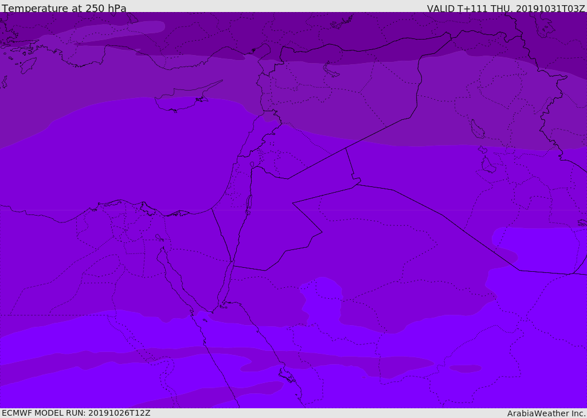
Task: Click the 'ECMWF MODEL RUN: 20191026T12Z' text
Action: coord(76,413)
